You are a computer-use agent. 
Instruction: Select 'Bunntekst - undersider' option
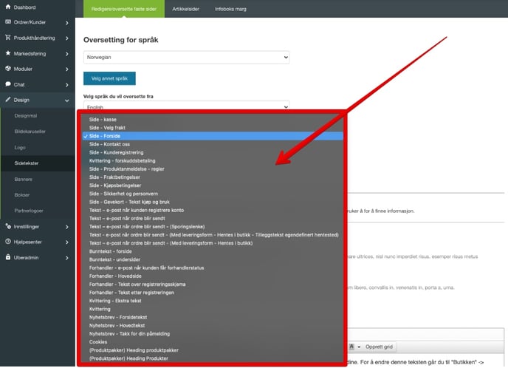tap(213, 259)
